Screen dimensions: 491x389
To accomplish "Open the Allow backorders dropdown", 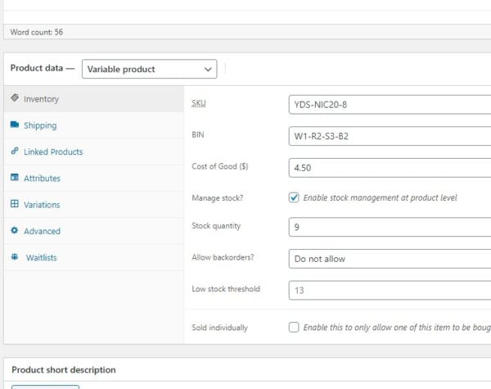I will (x=390, y=258).
